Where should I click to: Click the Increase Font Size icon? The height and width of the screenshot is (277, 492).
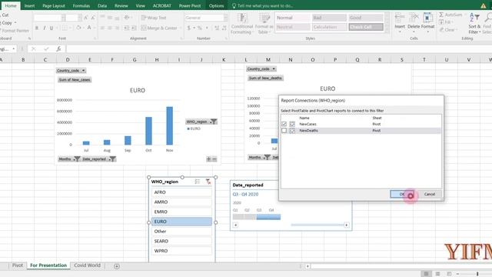point(85,18)
